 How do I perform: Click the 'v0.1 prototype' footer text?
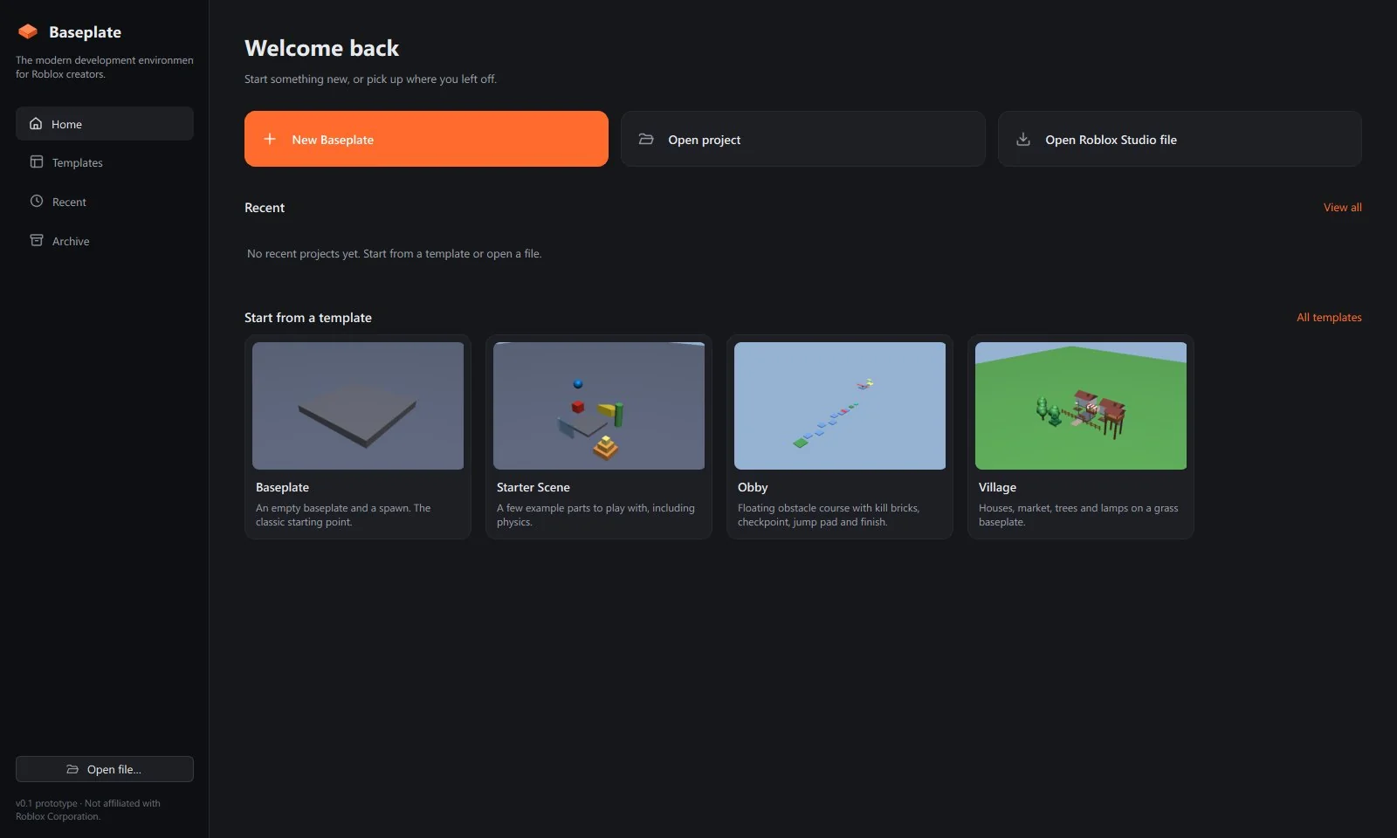click(x=87, y=810)
